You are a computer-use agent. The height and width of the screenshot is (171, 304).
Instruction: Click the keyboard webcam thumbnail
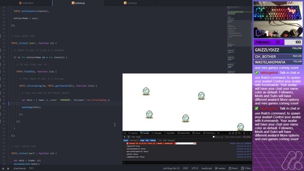tap(278, 19)
